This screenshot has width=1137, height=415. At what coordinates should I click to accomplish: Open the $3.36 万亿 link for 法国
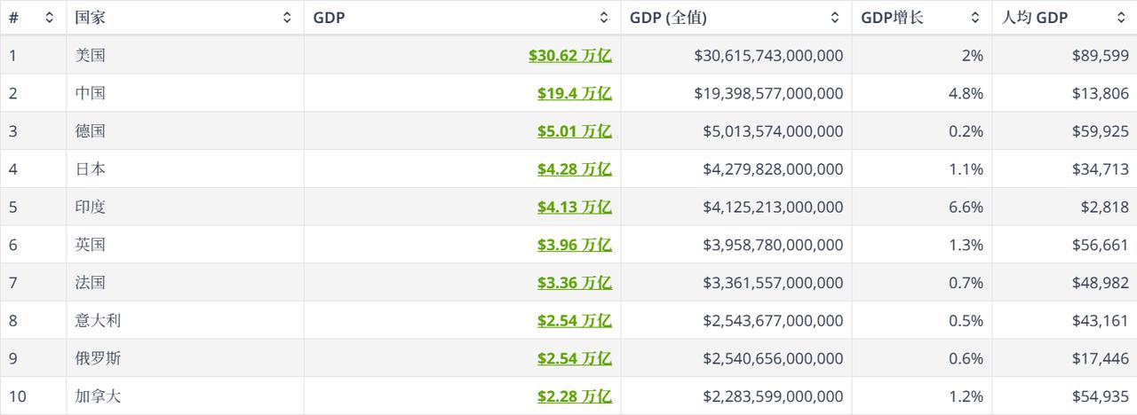pos(574,283)
